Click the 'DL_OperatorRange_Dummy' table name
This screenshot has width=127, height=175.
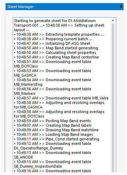pos(39,148)
